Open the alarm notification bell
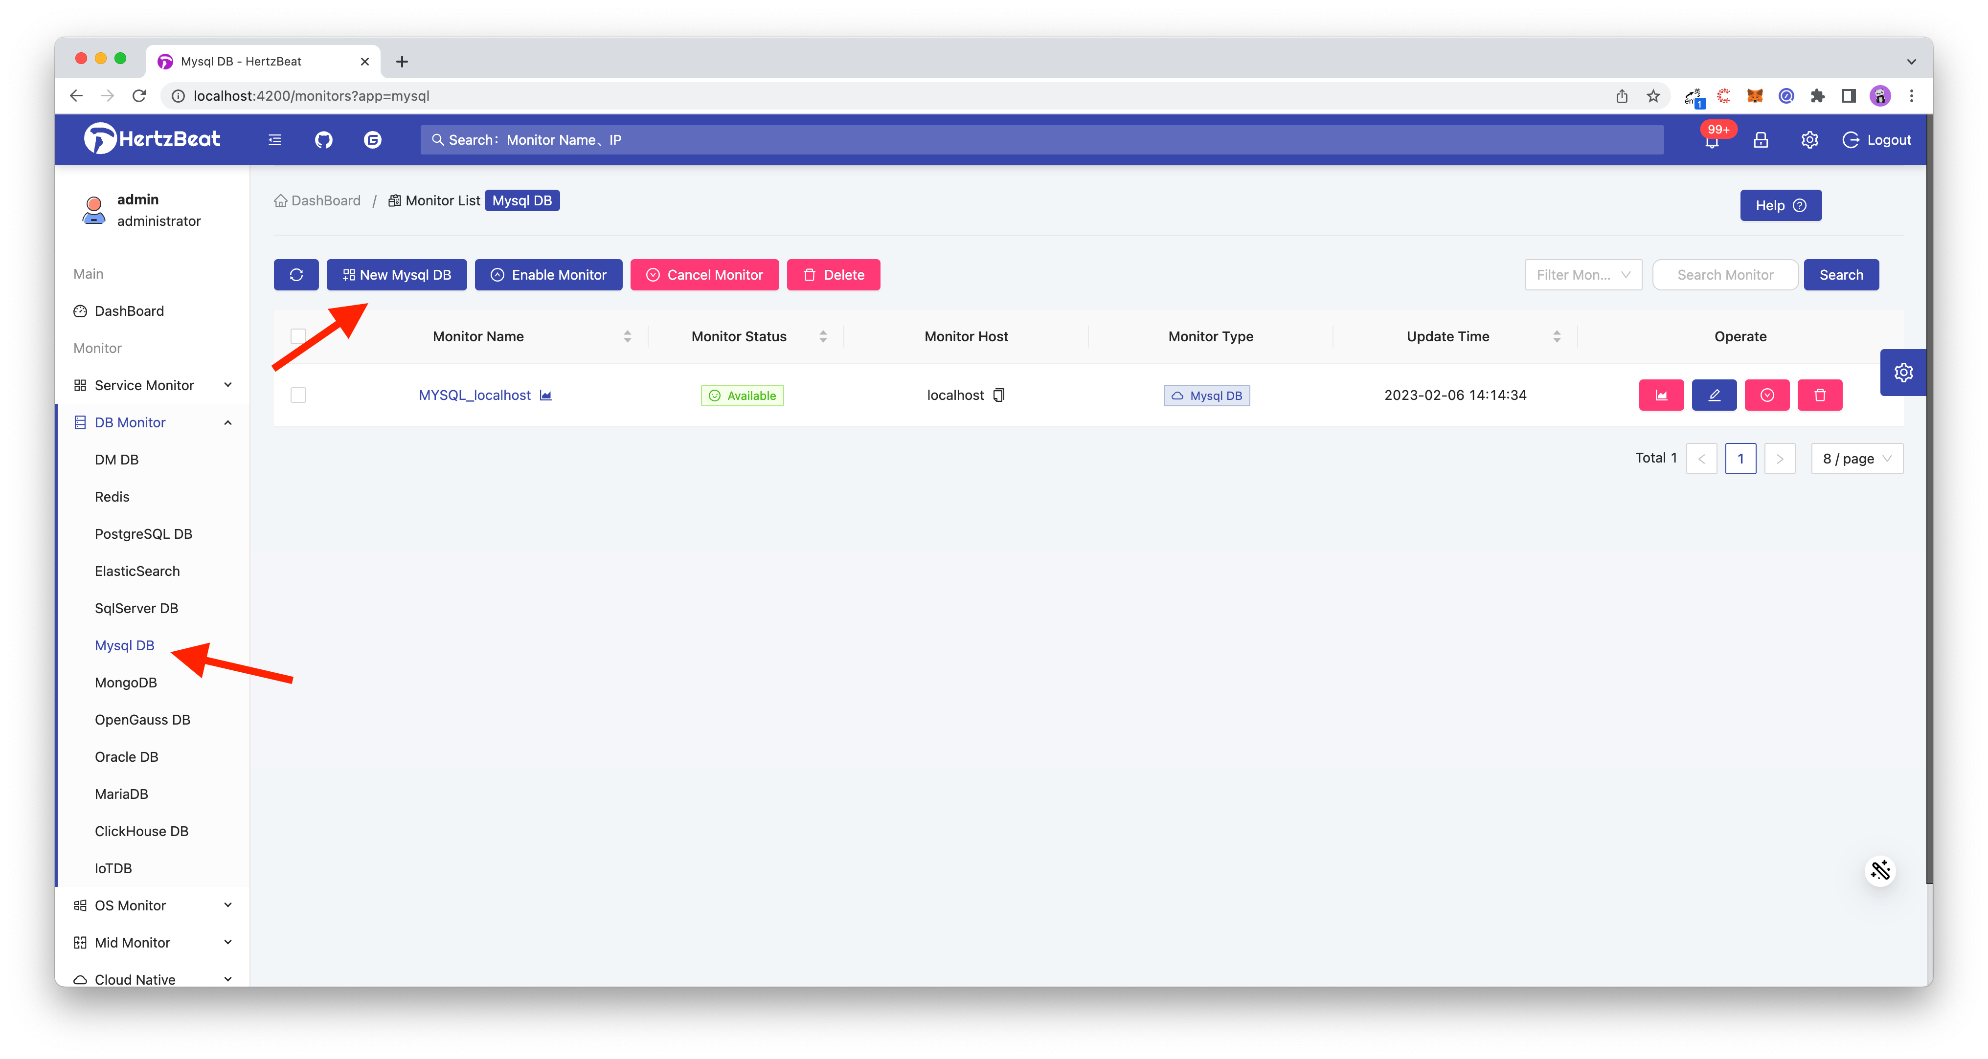The image size is (1988, 1059). click(x=1712, y=141)
